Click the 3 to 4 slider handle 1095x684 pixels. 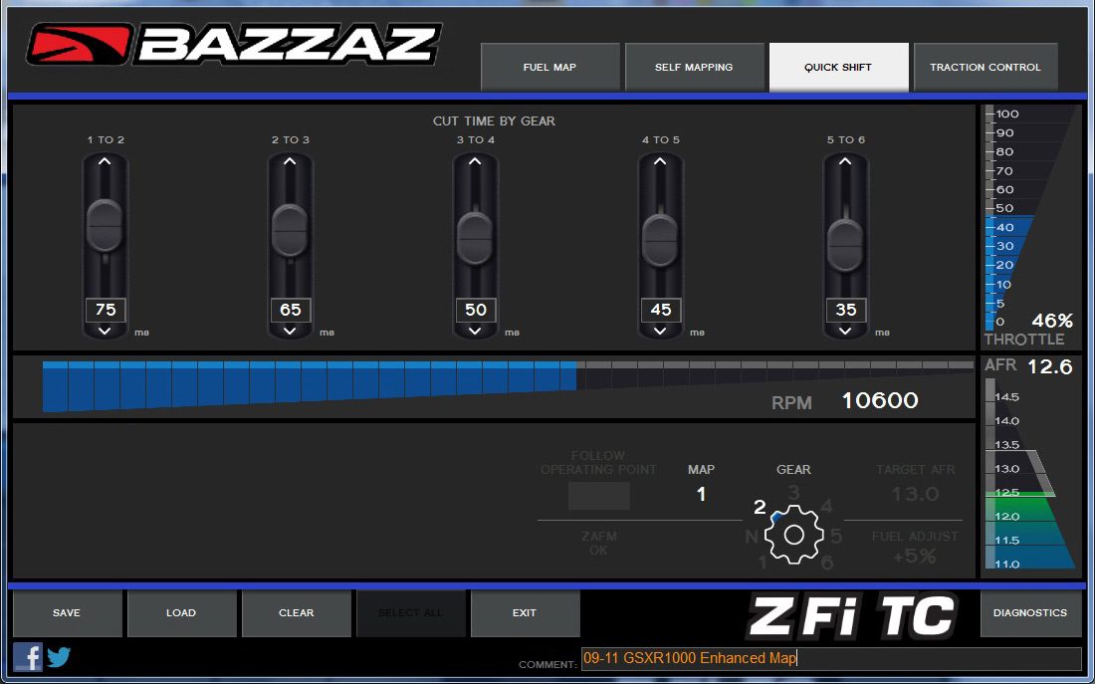click(475, 238)
